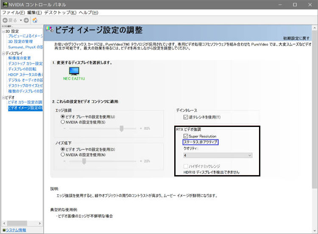
Task: Click the ビデオ イメージ設定の調整 header icon
Action: point(50,30)
